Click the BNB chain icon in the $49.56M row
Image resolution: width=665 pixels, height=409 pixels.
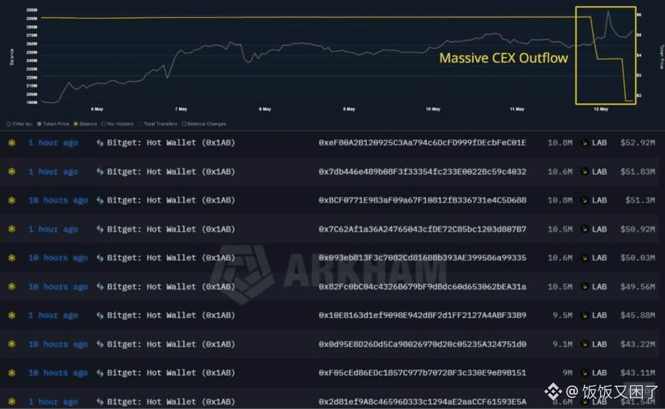coord(12,286)
